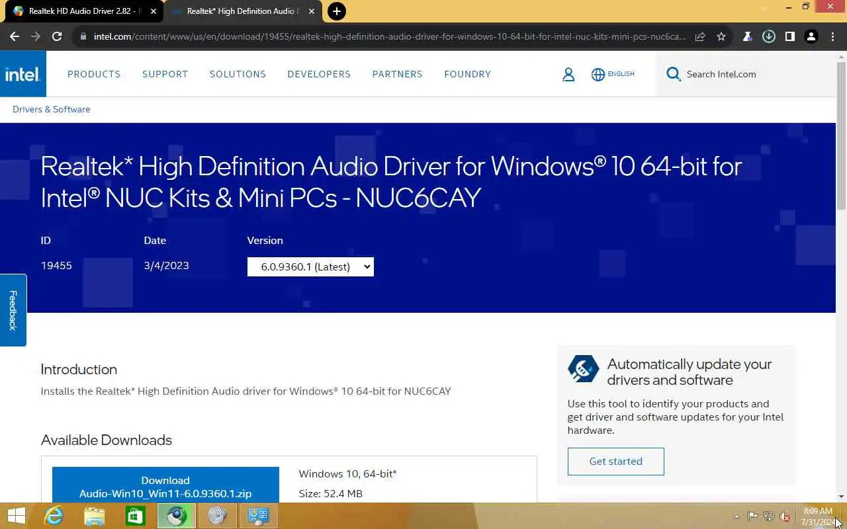Open the Chrome Labs flask icon

click(747, 37)
